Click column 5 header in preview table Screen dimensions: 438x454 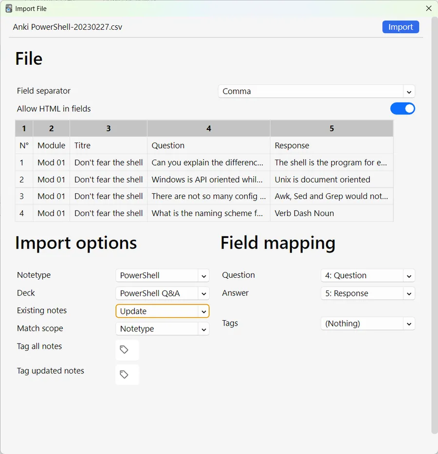pyautogui.click(x=332, y=128)
